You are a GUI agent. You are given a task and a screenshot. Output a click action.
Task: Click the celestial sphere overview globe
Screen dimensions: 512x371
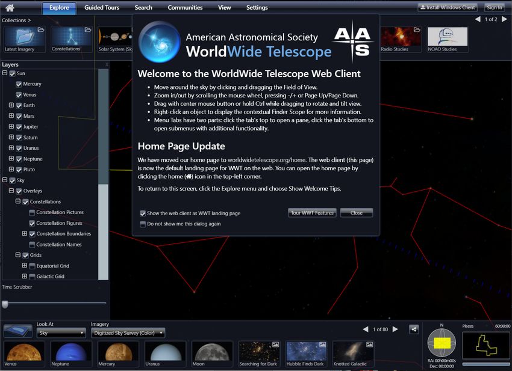pos(442,343)
